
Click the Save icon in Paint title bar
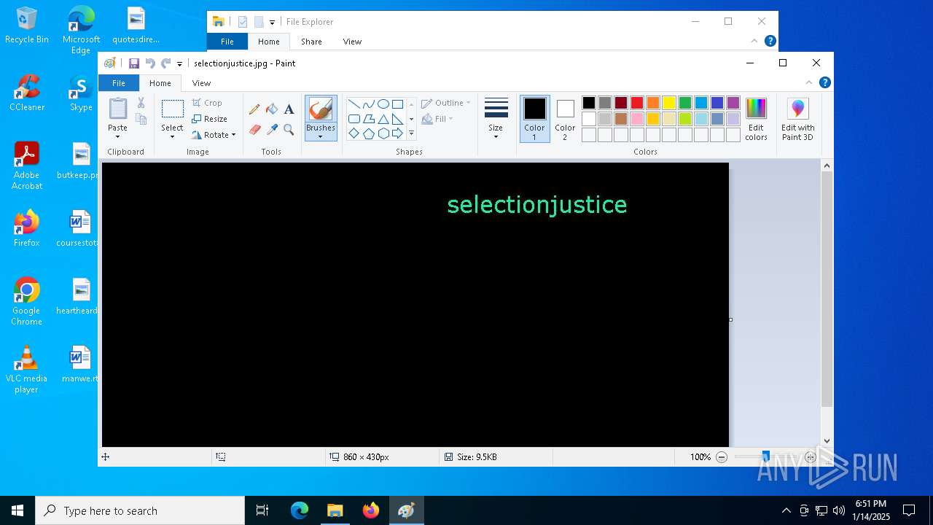coord(134,63)
